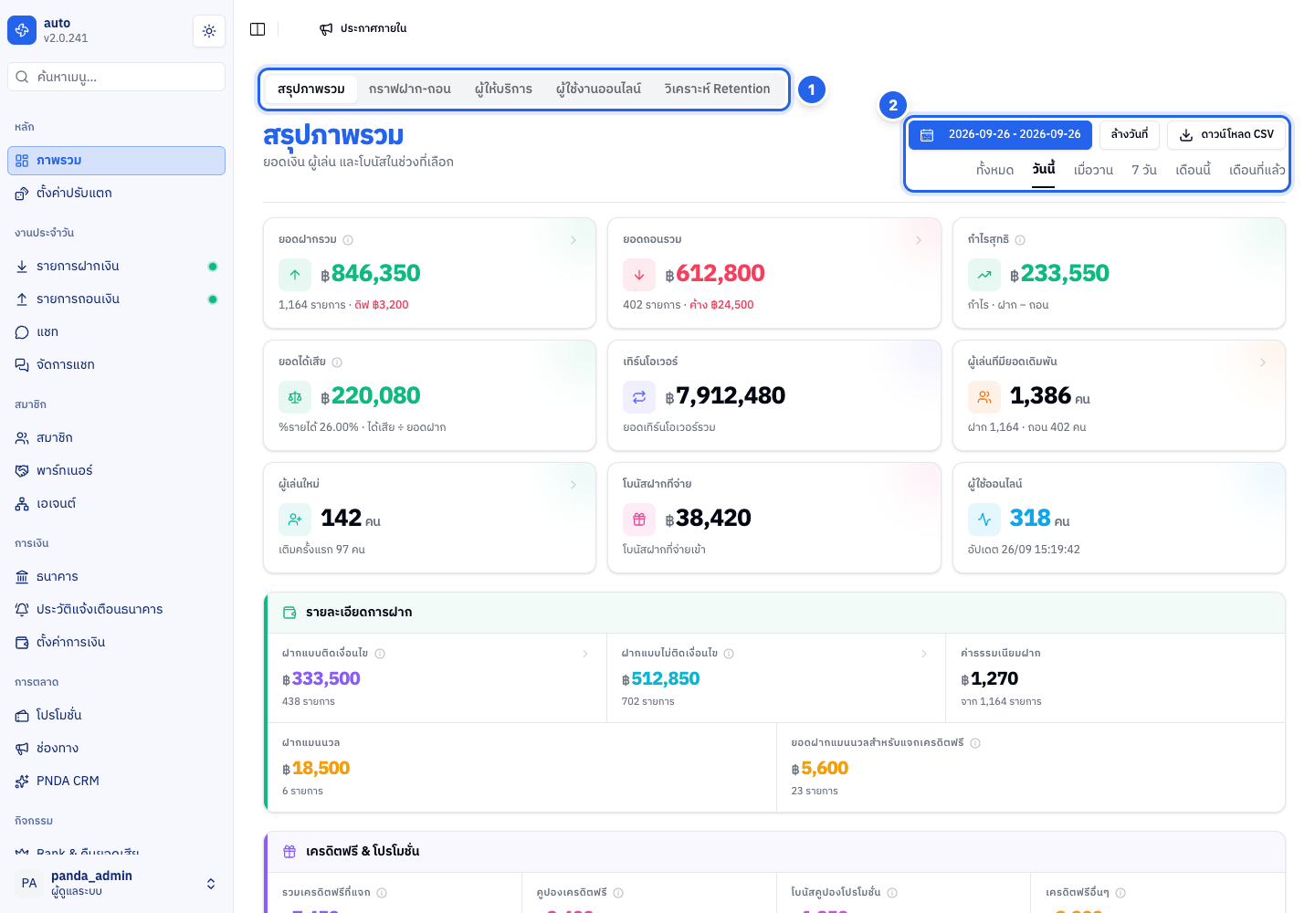Go to รายการถอนเงิน withdrawal list
Viewport: 1315px width, 913px height.
point(117,299)
